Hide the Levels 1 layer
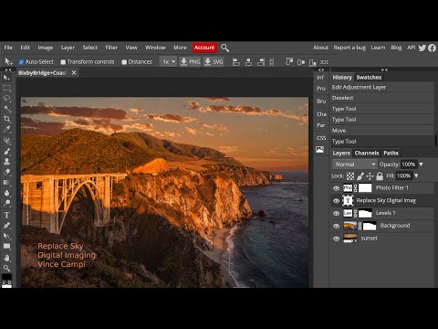Screen dimensions: 438x329 click(x=336, y=213)
